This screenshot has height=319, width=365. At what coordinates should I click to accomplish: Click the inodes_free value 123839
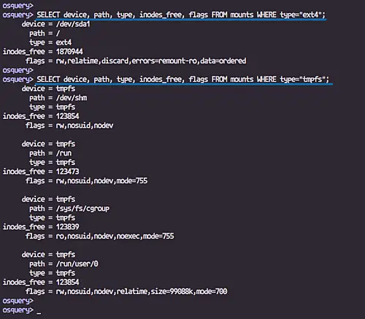click(x=67, y=227)
